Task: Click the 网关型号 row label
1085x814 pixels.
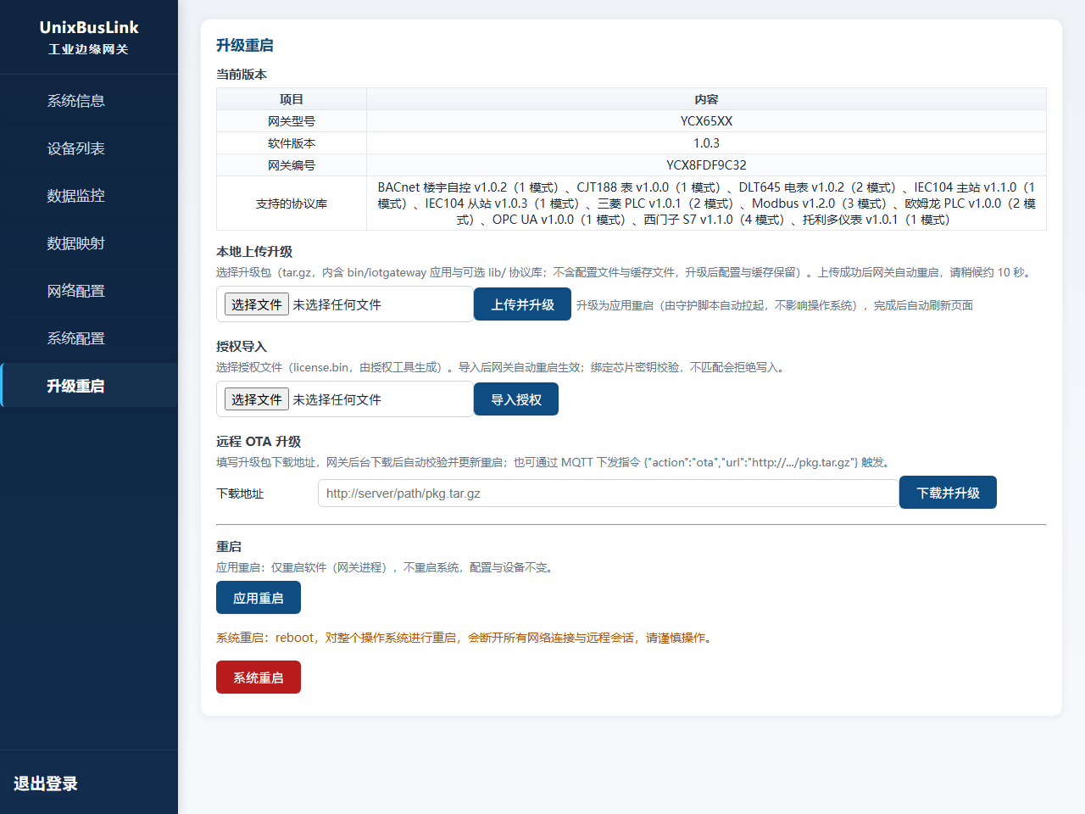Action: (292, 121)
